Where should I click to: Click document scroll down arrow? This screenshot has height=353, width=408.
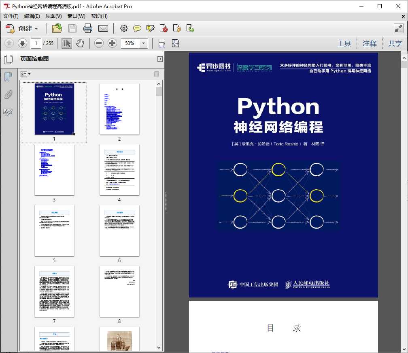click(x=404, y=349)
